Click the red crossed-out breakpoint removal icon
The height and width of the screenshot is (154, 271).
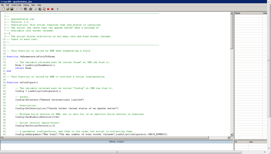[x=52, y=9]
